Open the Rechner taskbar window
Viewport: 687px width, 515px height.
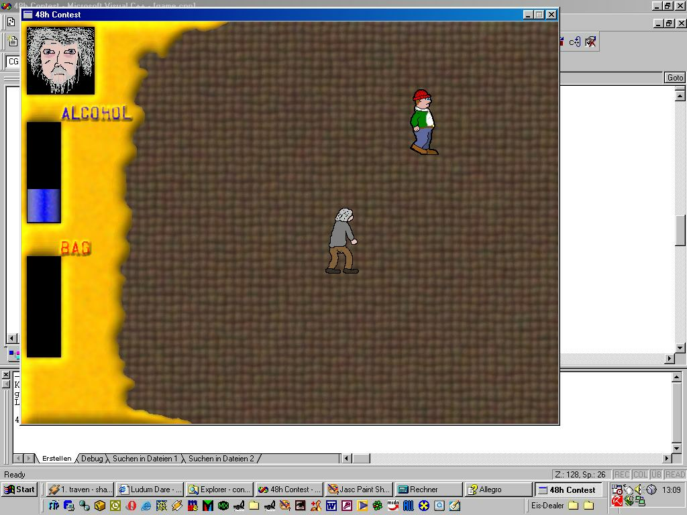click(427, 490)
